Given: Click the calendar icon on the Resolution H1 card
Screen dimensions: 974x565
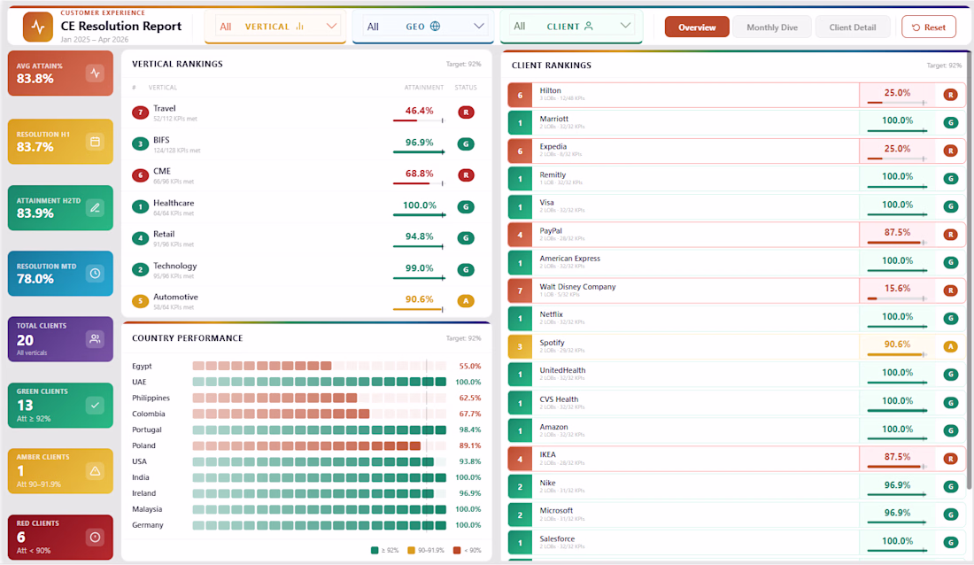Looking at the screenshot, I should (95, 142).
